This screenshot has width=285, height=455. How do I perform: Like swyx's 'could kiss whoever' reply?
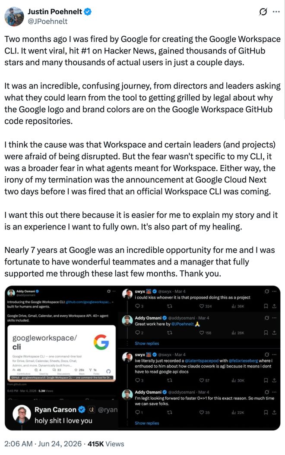point(206,306)
